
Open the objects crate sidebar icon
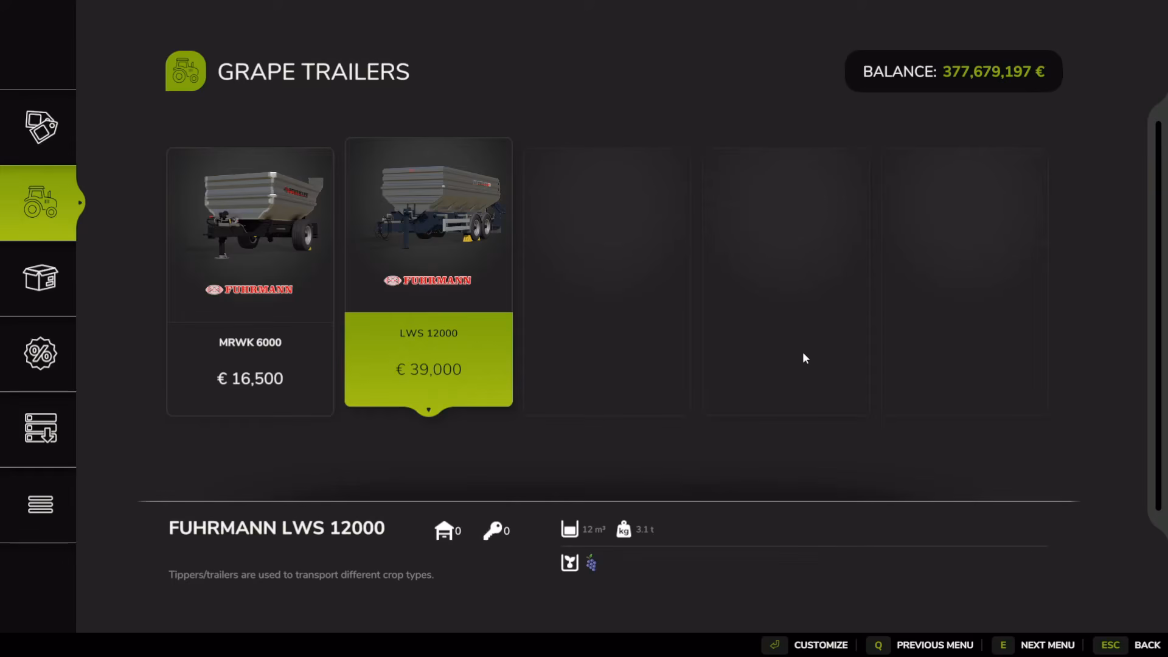(41, 278)
